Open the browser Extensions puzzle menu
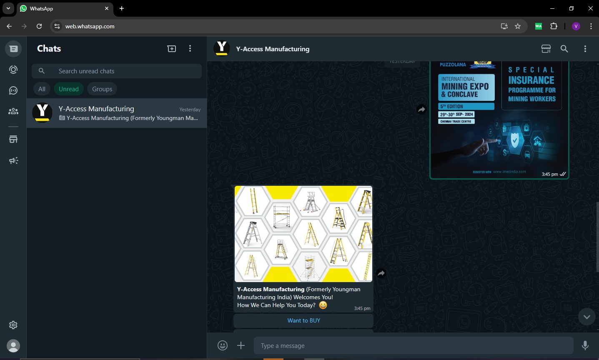The image size is (599, 360). tap(554, 26)
